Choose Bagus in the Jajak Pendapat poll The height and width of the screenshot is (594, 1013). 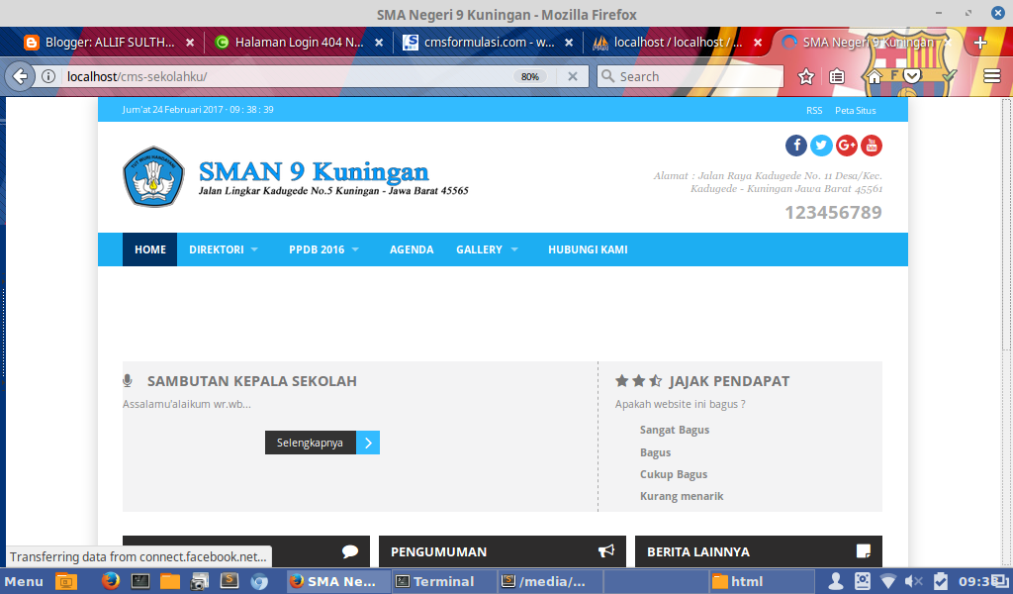pos(655,451)
